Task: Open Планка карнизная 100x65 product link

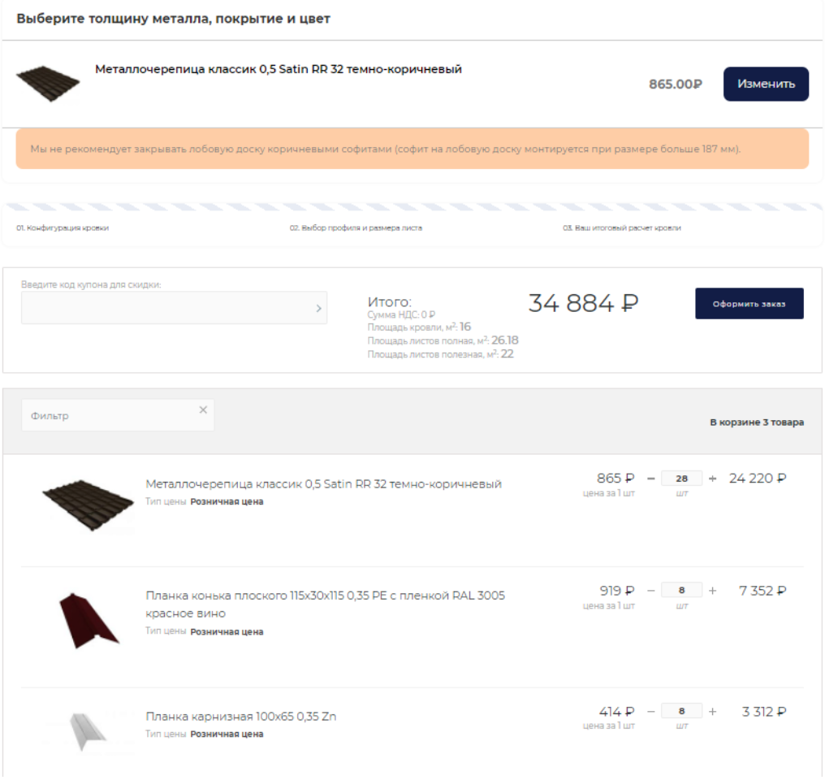Action: coord(240,717)
